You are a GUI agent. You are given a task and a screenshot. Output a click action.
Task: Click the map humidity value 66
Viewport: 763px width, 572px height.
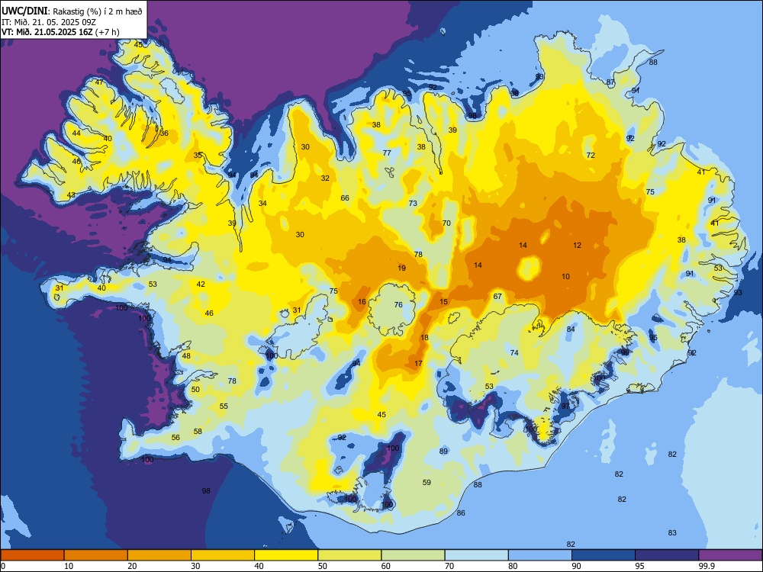point(345,198)
